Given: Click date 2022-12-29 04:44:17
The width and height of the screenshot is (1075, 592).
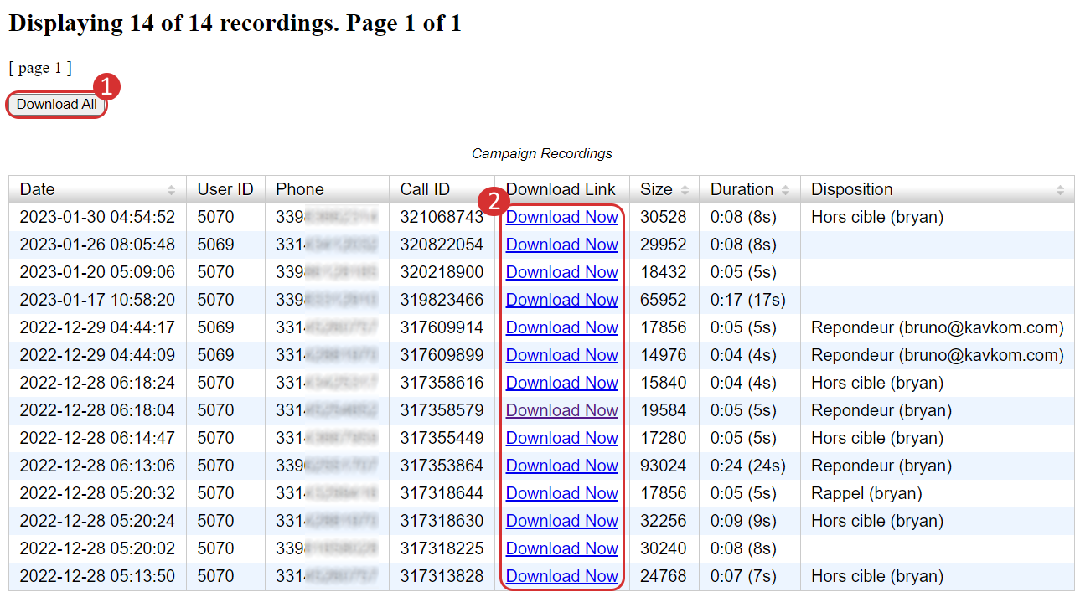Looking at the screenshot, I should 97,327.
